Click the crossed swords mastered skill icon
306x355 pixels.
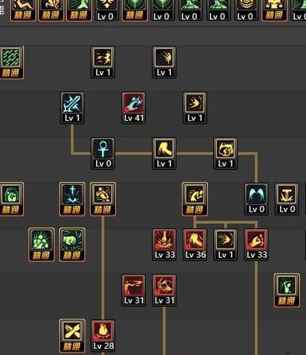tap(72, 336)
